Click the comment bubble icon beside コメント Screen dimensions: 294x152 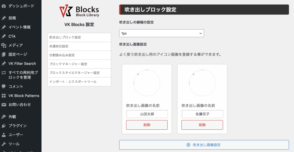coord(4,86)
